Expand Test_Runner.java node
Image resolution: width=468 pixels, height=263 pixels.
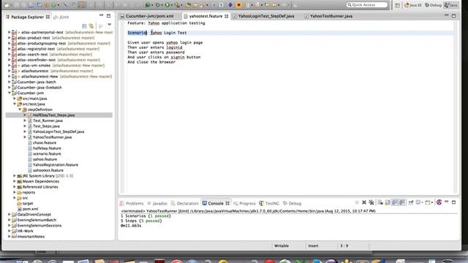(x=25, y=121)
